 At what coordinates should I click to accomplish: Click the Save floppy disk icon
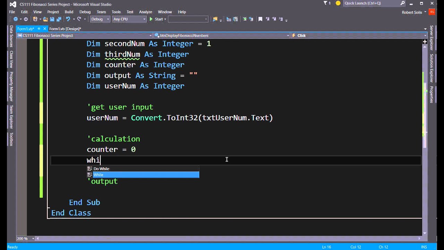pos(52,19)
